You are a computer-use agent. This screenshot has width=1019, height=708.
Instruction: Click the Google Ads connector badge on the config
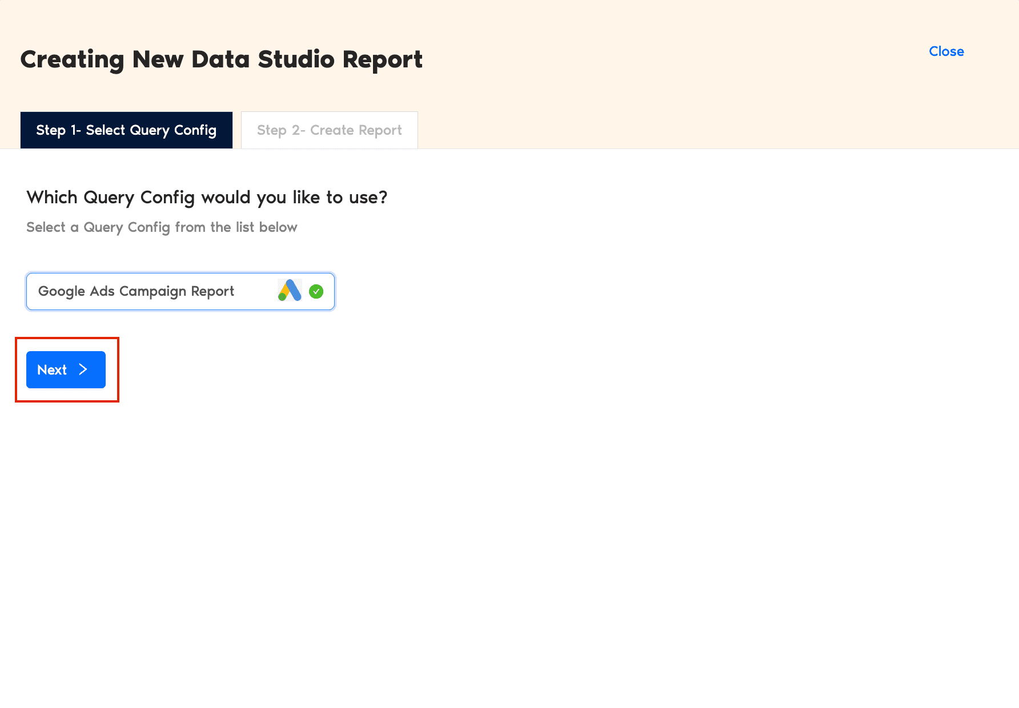289,291
